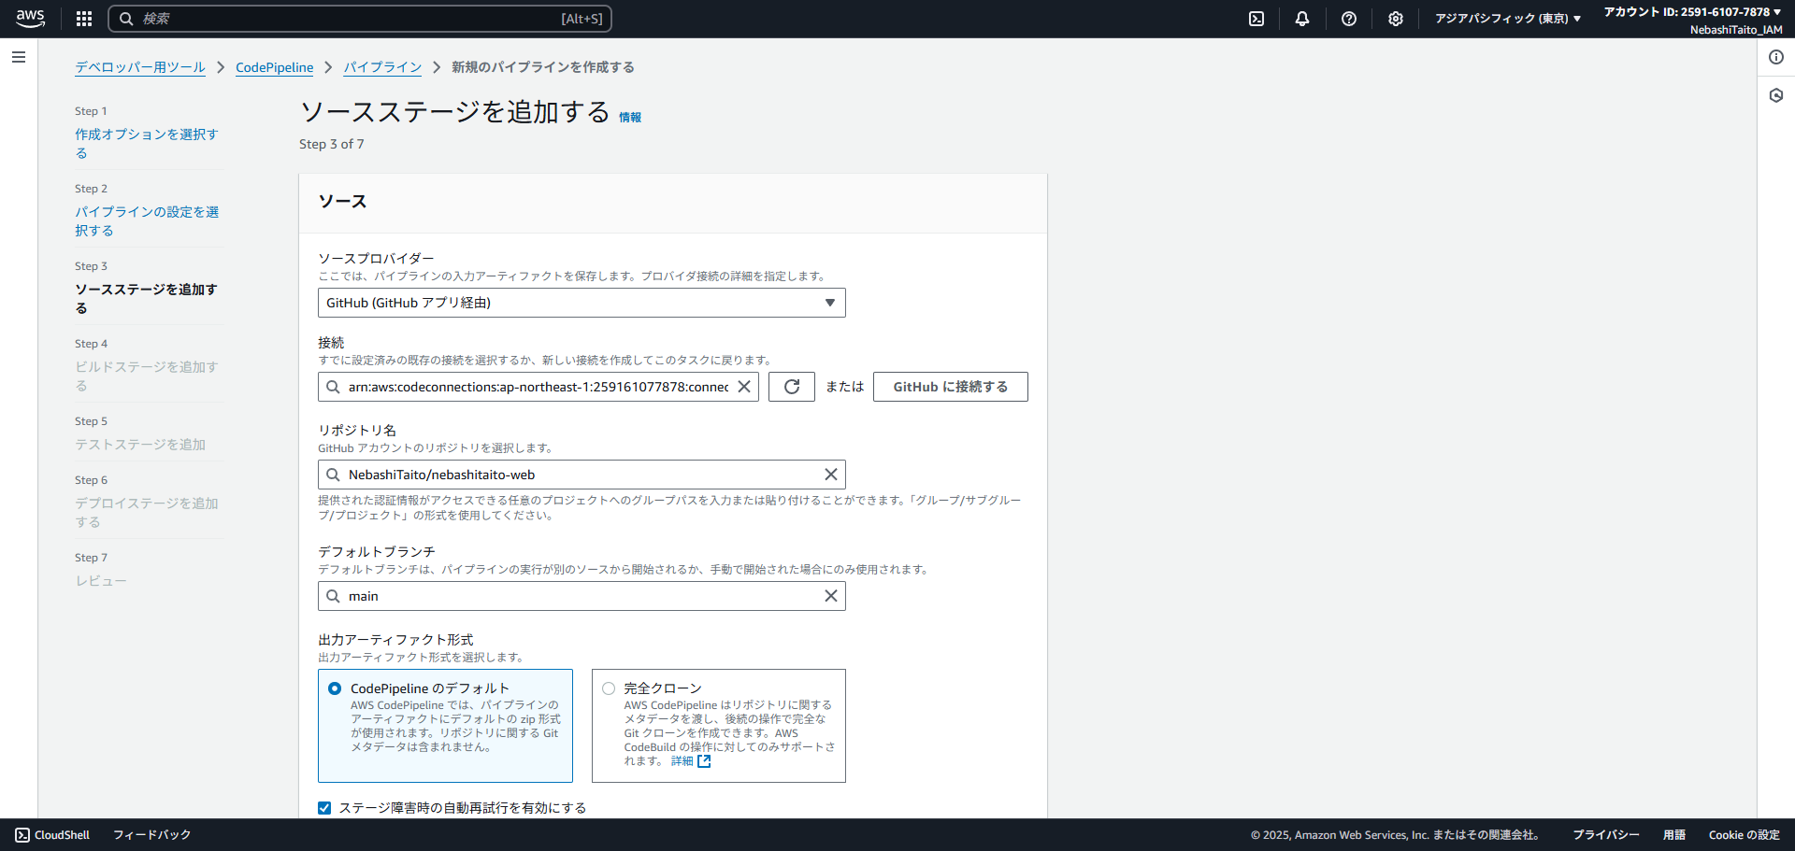Toggle ステージ障害時の自動再試行を有効にする checkbox

(324, 808)
